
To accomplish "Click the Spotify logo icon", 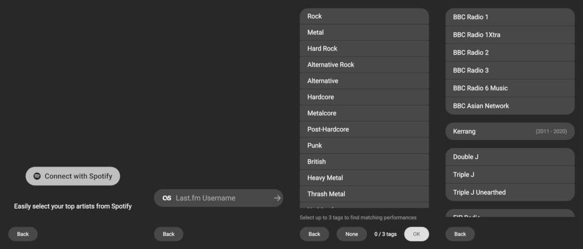I will point(37,176).
